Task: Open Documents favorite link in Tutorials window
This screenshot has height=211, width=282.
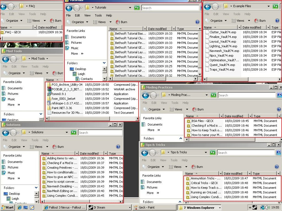Action: [x=78, y=37]
